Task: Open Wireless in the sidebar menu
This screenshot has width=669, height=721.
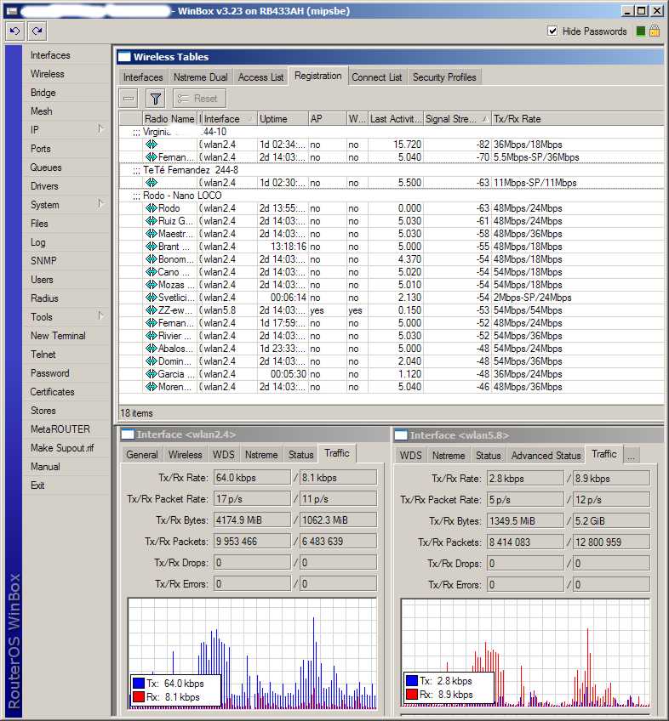Action: (x=48, y=74)
